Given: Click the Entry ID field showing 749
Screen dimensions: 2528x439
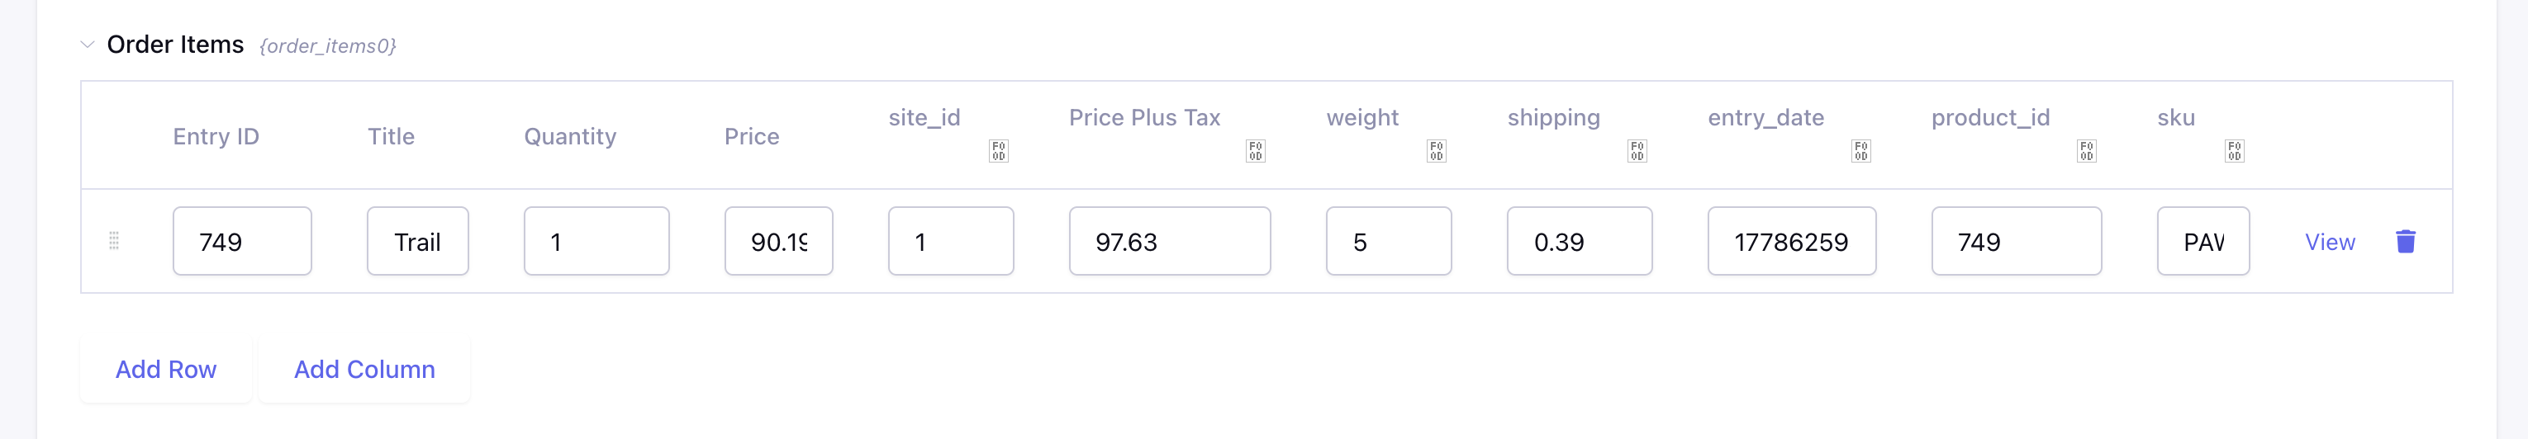Looking at the screenshot, I should coord(242,241).
